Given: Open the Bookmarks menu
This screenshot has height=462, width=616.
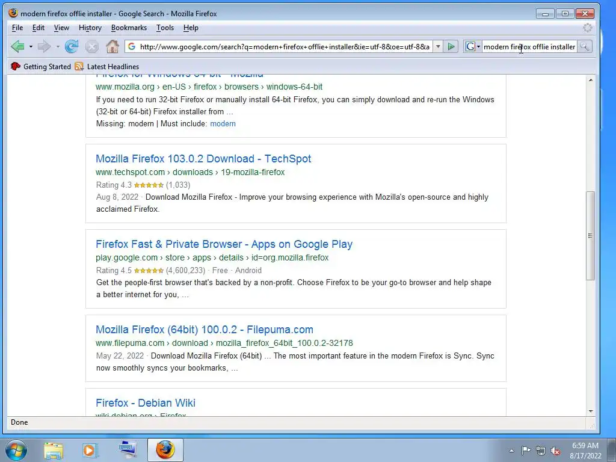Looking at the screenshot, I should pos(129,28).
